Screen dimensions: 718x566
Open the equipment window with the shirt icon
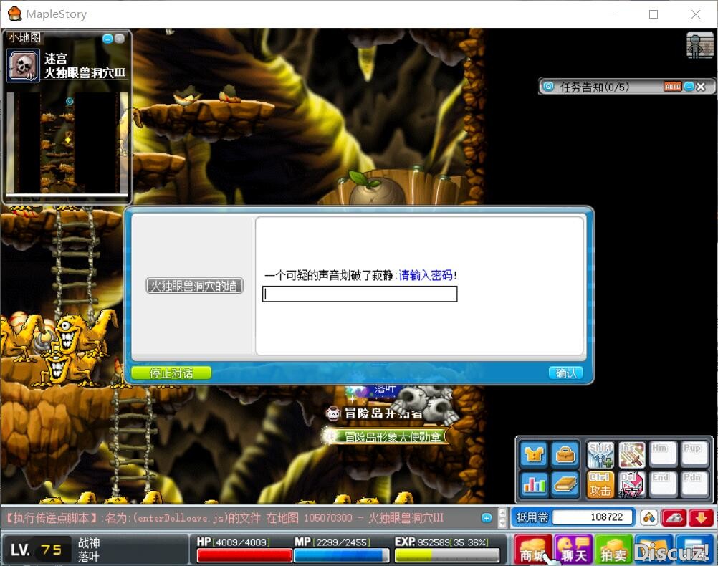pyautogui.click(x=533, y=454)
